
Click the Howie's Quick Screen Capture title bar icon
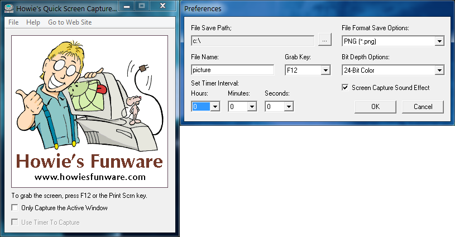click(9, 9)
